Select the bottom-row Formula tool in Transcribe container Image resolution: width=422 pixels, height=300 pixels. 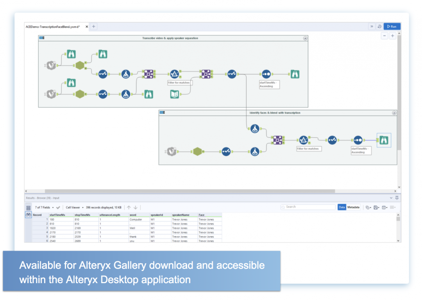click(126, 94)
